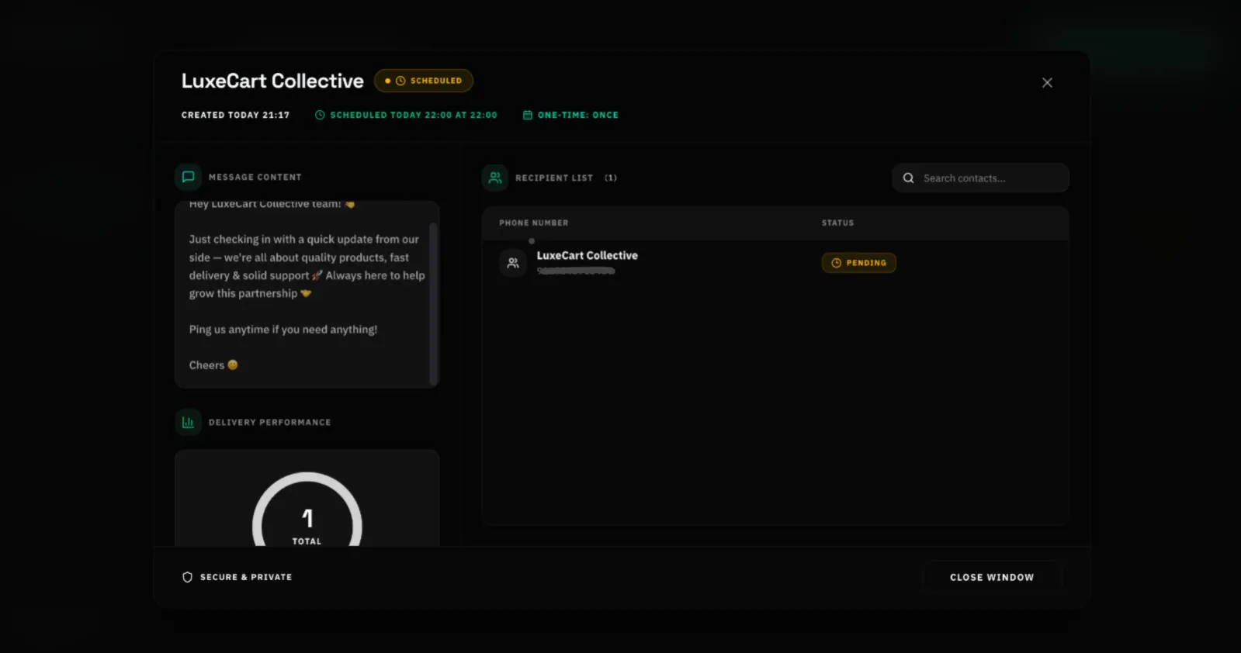Click the LuxeCart Collective contact avatar icon

coord(513,263)
